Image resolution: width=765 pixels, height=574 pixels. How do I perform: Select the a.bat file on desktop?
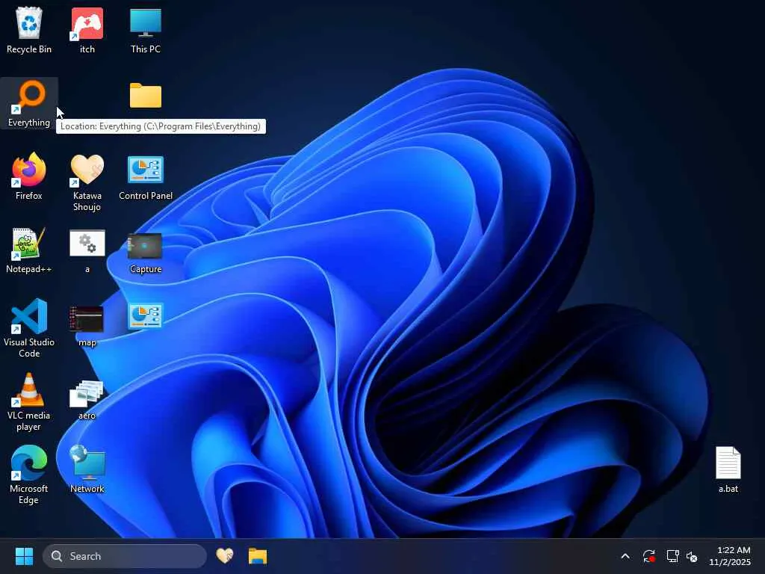728,469
